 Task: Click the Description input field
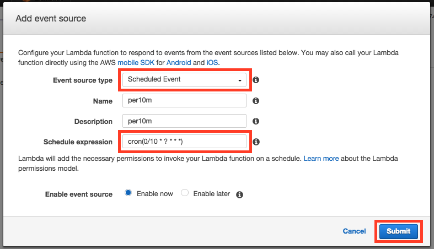click(184, 121)
